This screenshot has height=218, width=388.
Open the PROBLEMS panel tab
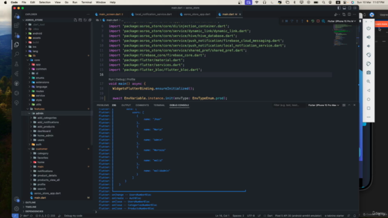coord(102,105)
